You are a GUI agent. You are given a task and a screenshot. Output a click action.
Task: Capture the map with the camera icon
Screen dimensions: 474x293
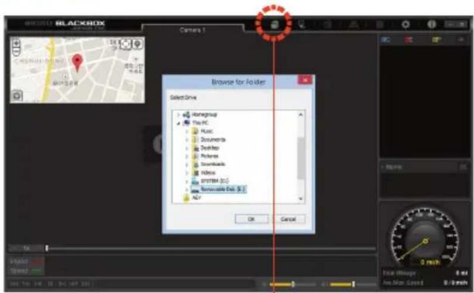[x=17, y=96]
